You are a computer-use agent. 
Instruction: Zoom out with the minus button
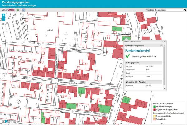click(3, 19)
